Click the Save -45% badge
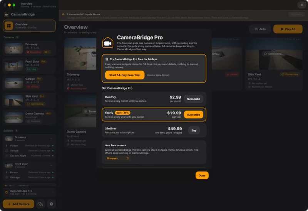Viewport: 308px width, 211px height. [x=122, y=113]
